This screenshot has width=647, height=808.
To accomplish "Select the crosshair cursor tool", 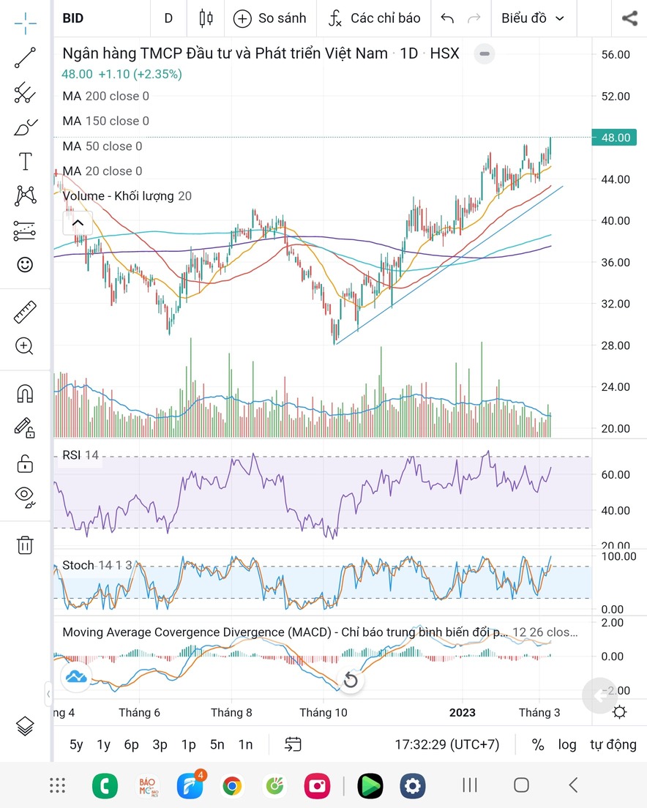I will tap(25, 23).
